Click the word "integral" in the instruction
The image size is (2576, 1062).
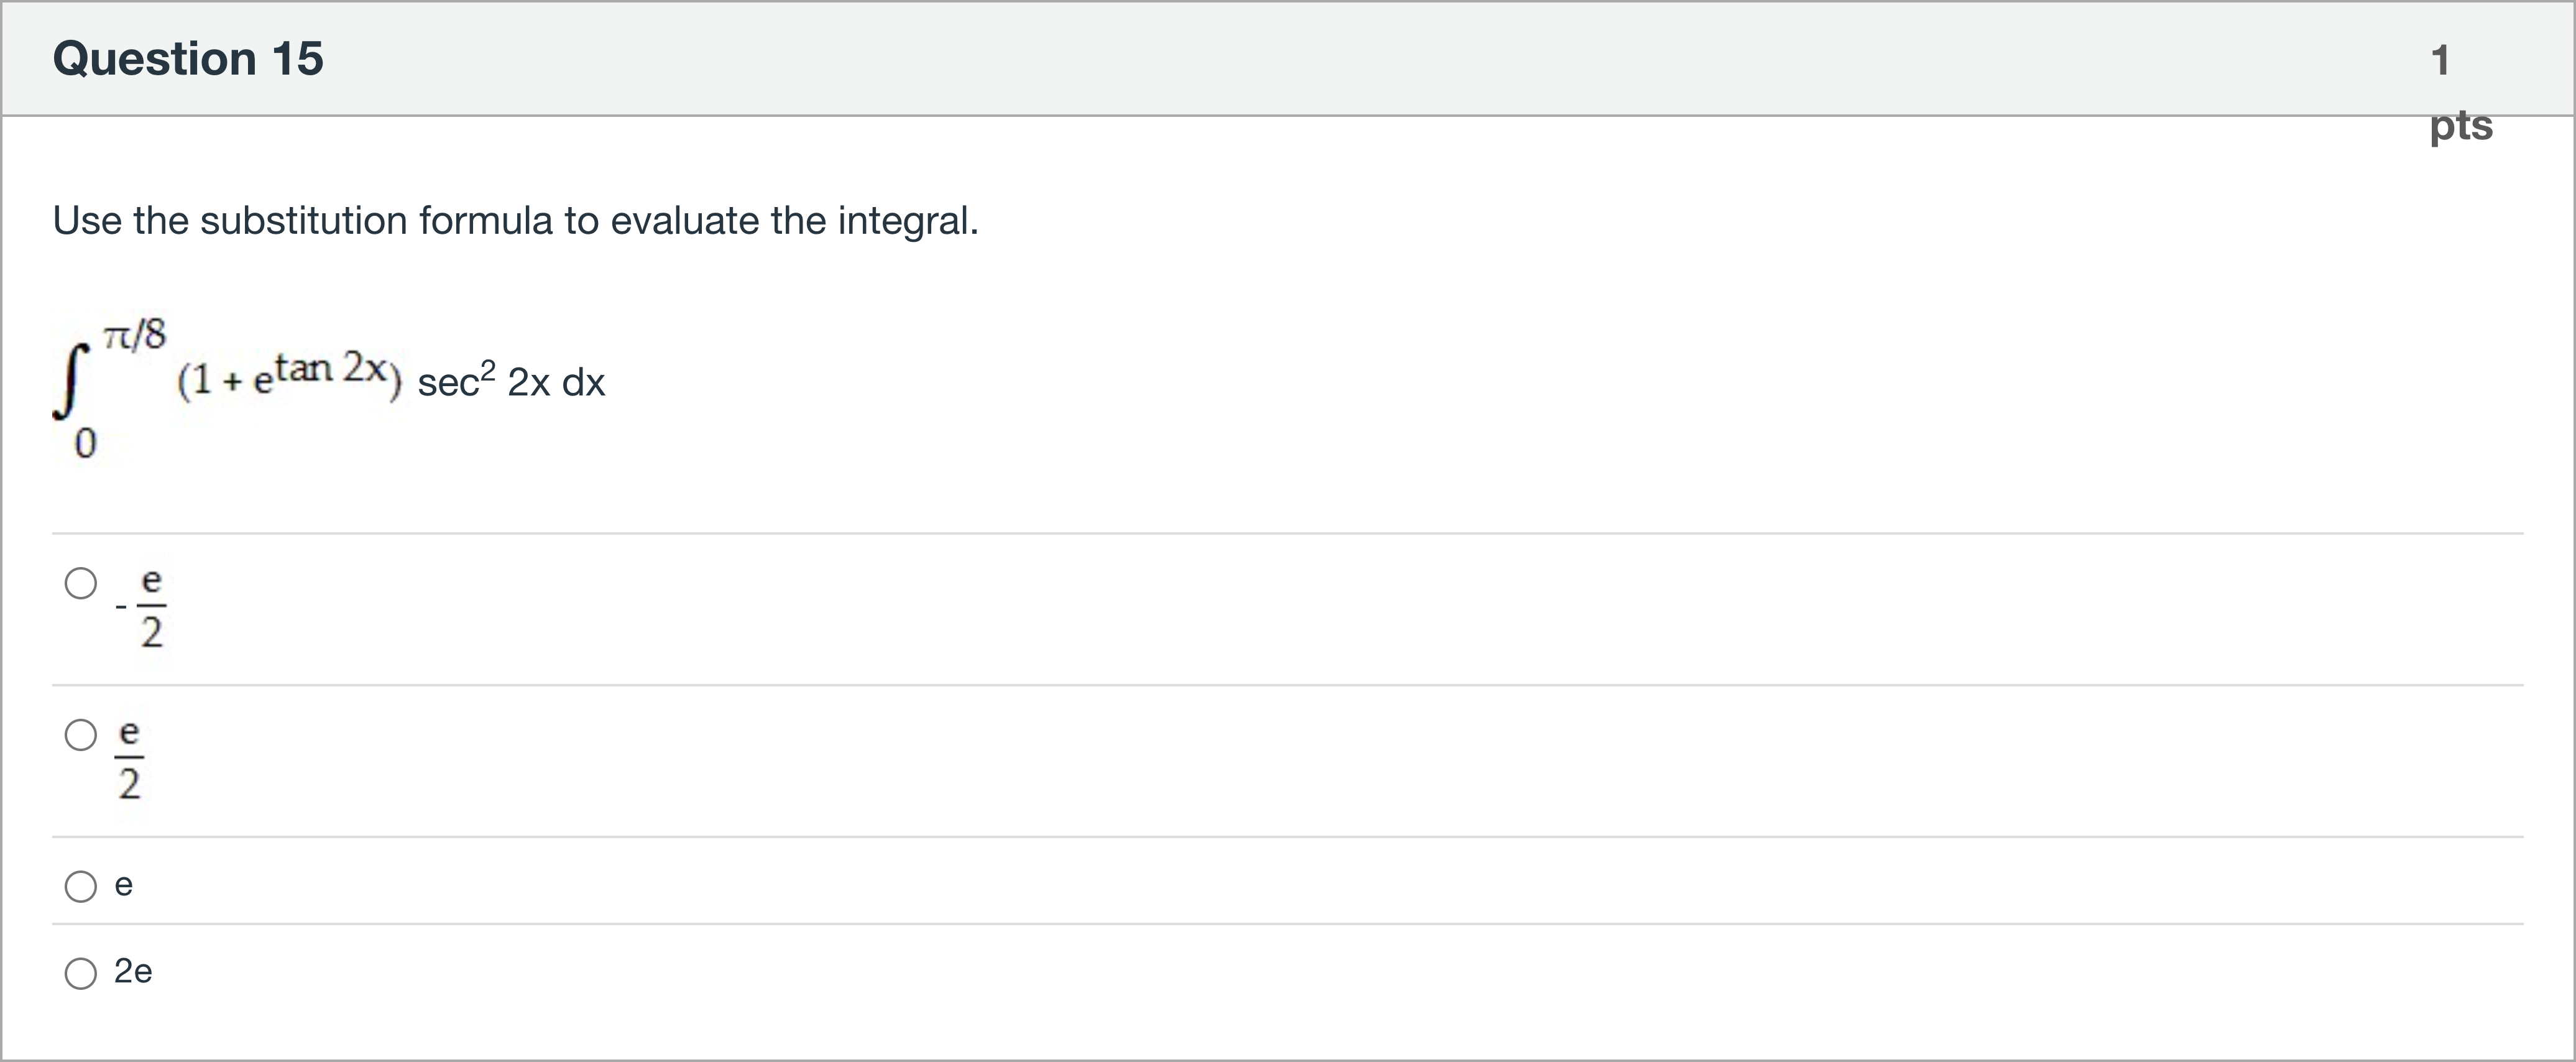907,221
